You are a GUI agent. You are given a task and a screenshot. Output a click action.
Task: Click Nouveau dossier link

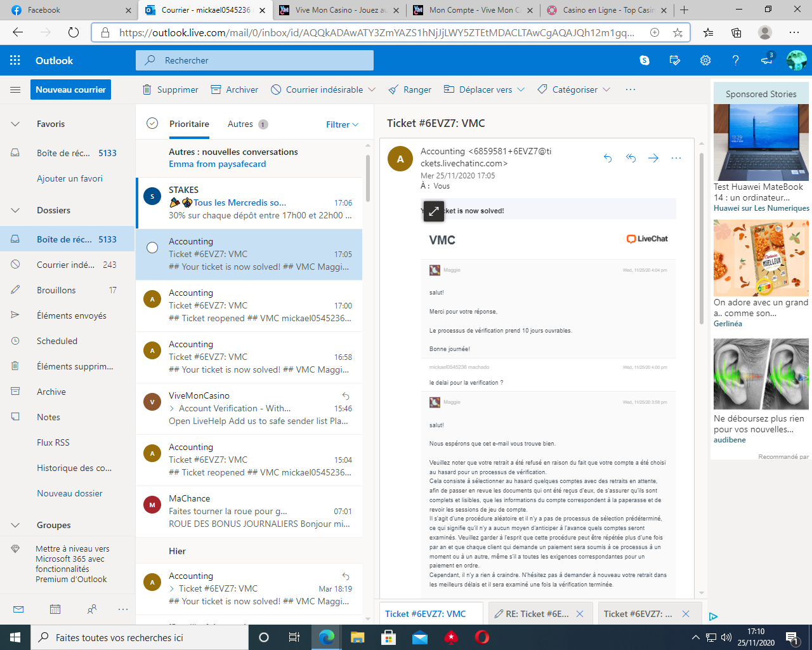tap(70, 493)
